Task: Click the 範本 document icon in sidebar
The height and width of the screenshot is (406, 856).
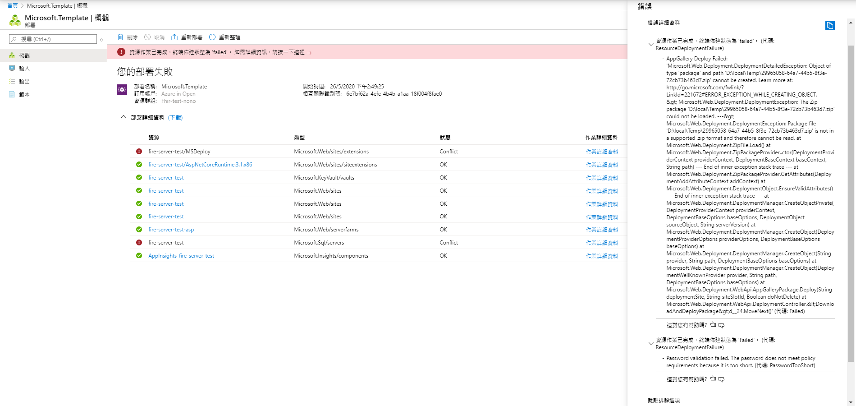Action: click(x=12, y=95)
